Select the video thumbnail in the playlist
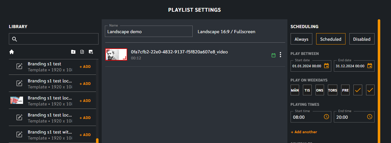Image resolution: width=391 pixels, height=143 pixels. click(116, 54)
